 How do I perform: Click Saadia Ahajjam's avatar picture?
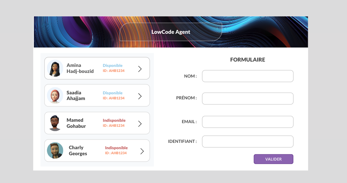(x=55, y=96)
